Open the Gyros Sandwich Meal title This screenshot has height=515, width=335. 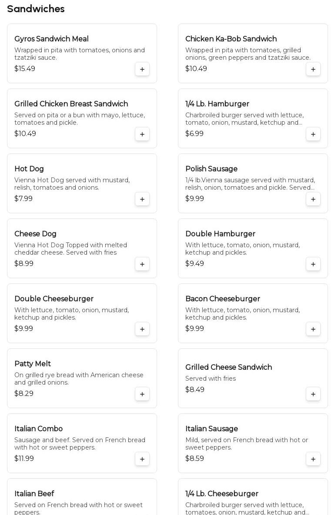(51, 39)
